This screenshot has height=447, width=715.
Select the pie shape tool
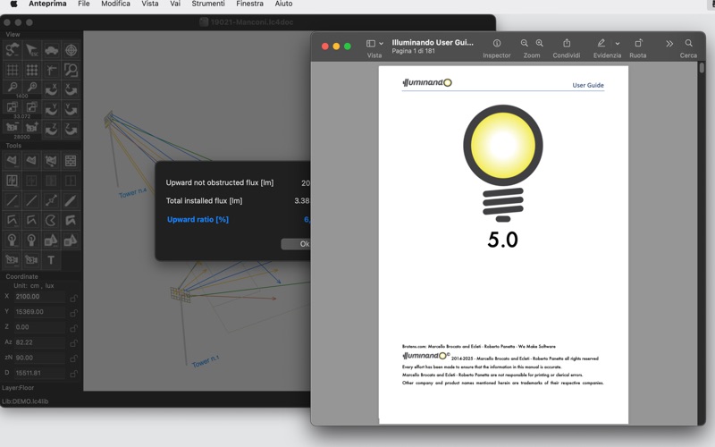[51, 221]
